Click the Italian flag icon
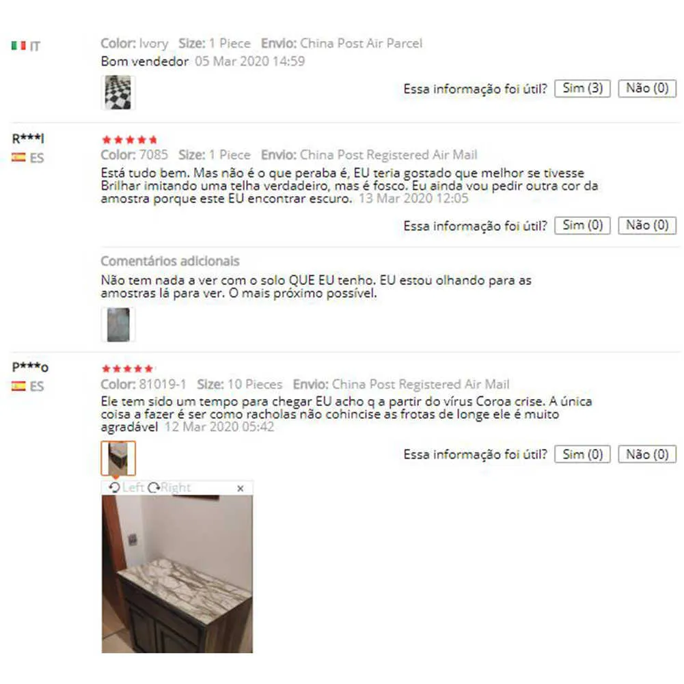The height and width of the screenshot is (684, 684). click(18, 45)
